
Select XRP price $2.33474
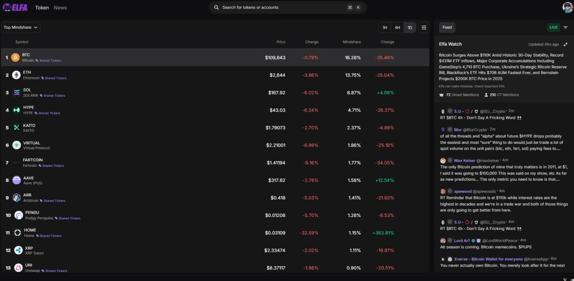click(x=274, y=251)
